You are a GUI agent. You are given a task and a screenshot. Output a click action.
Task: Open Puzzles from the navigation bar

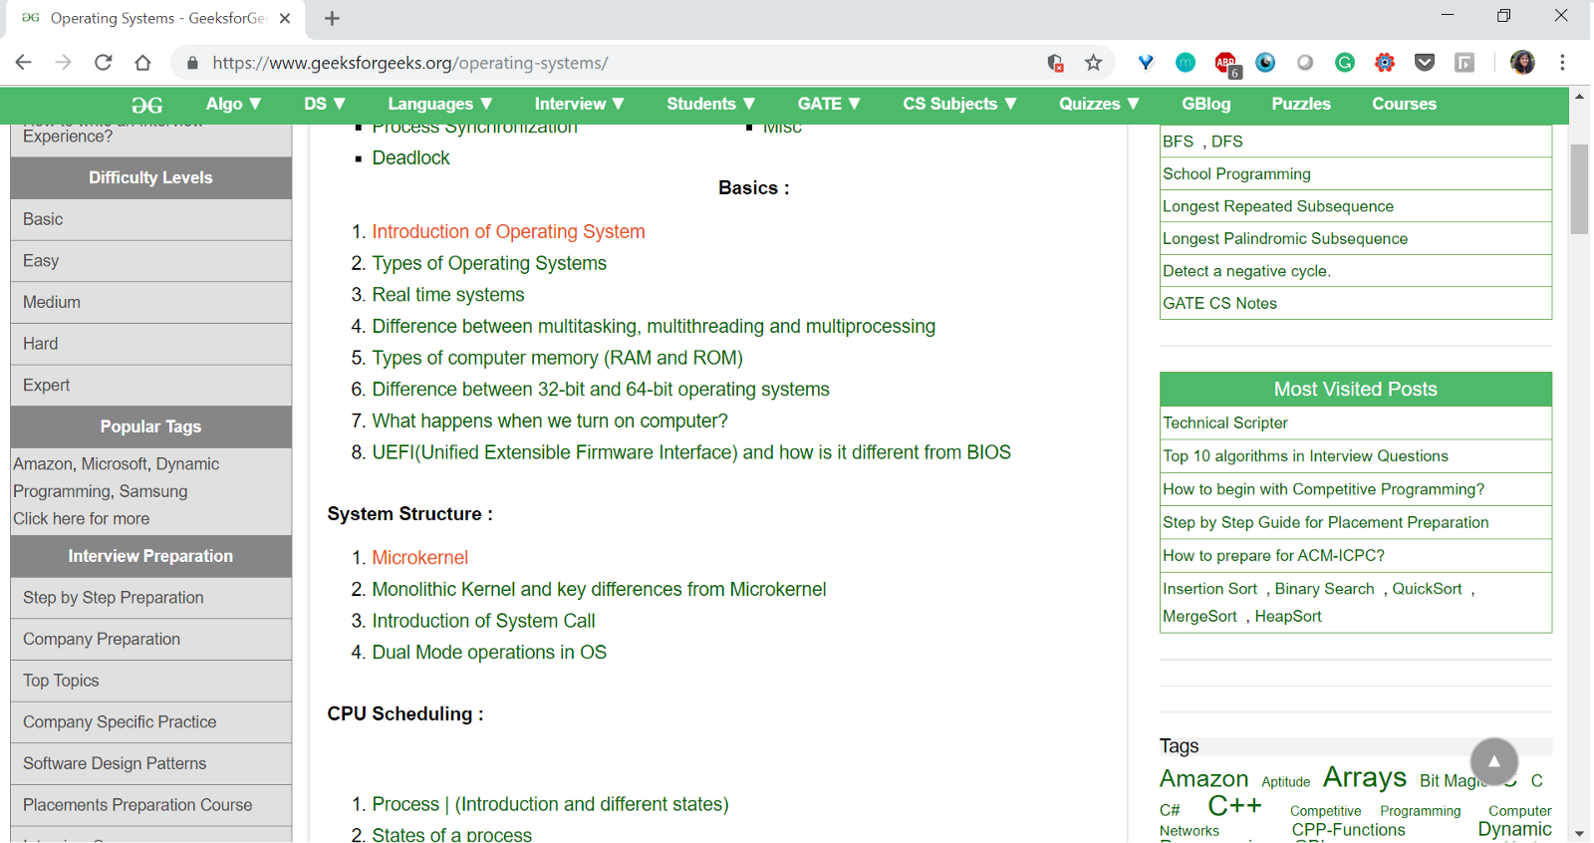coord(1301,104)
